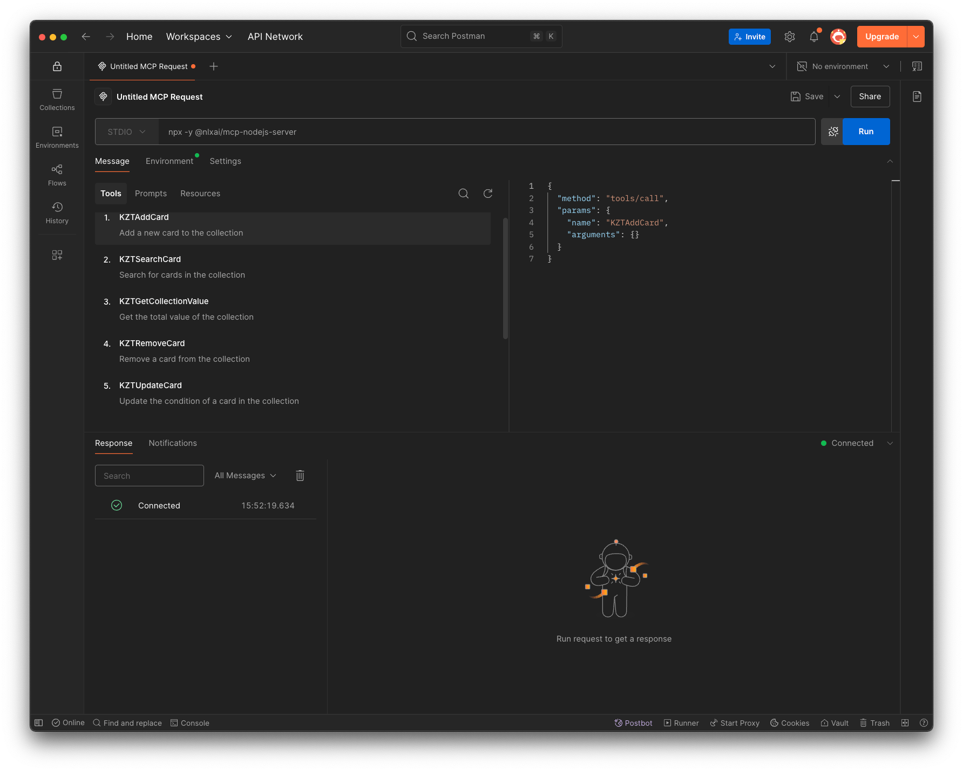This screenshot has width=963, height=771.
Task: Go to Home
Action: coord(139,37)
